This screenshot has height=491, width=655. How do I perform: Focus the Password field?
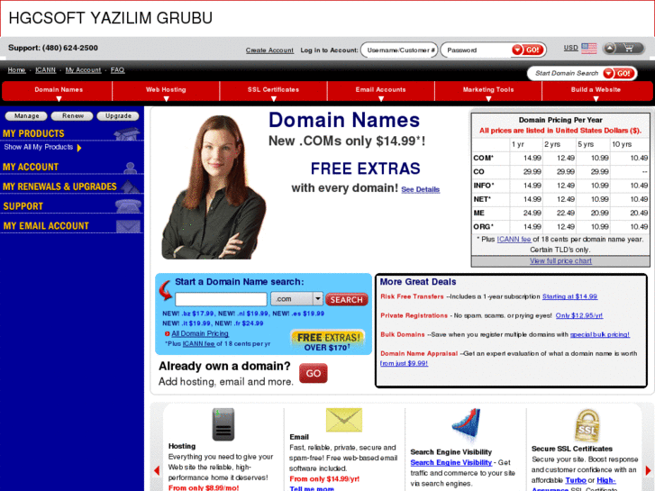(x=478, y=50)
